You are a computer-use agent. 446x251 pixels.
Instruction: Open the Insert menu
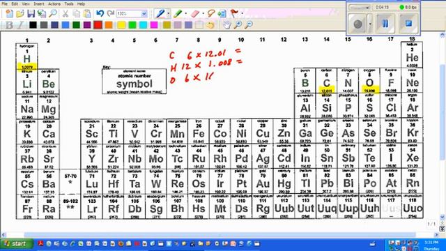39,4
